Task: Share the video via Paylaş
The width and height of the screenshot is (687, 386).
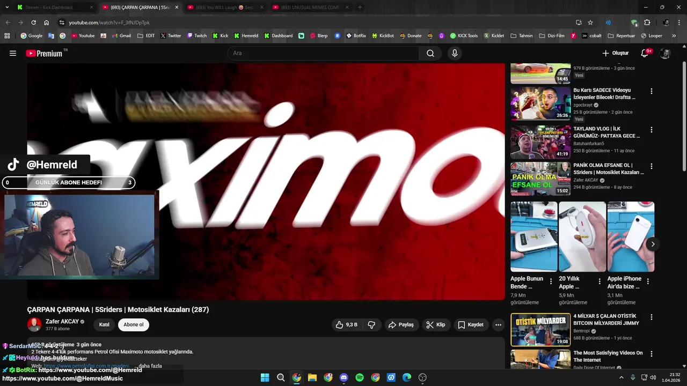Action: click(401, 324)
